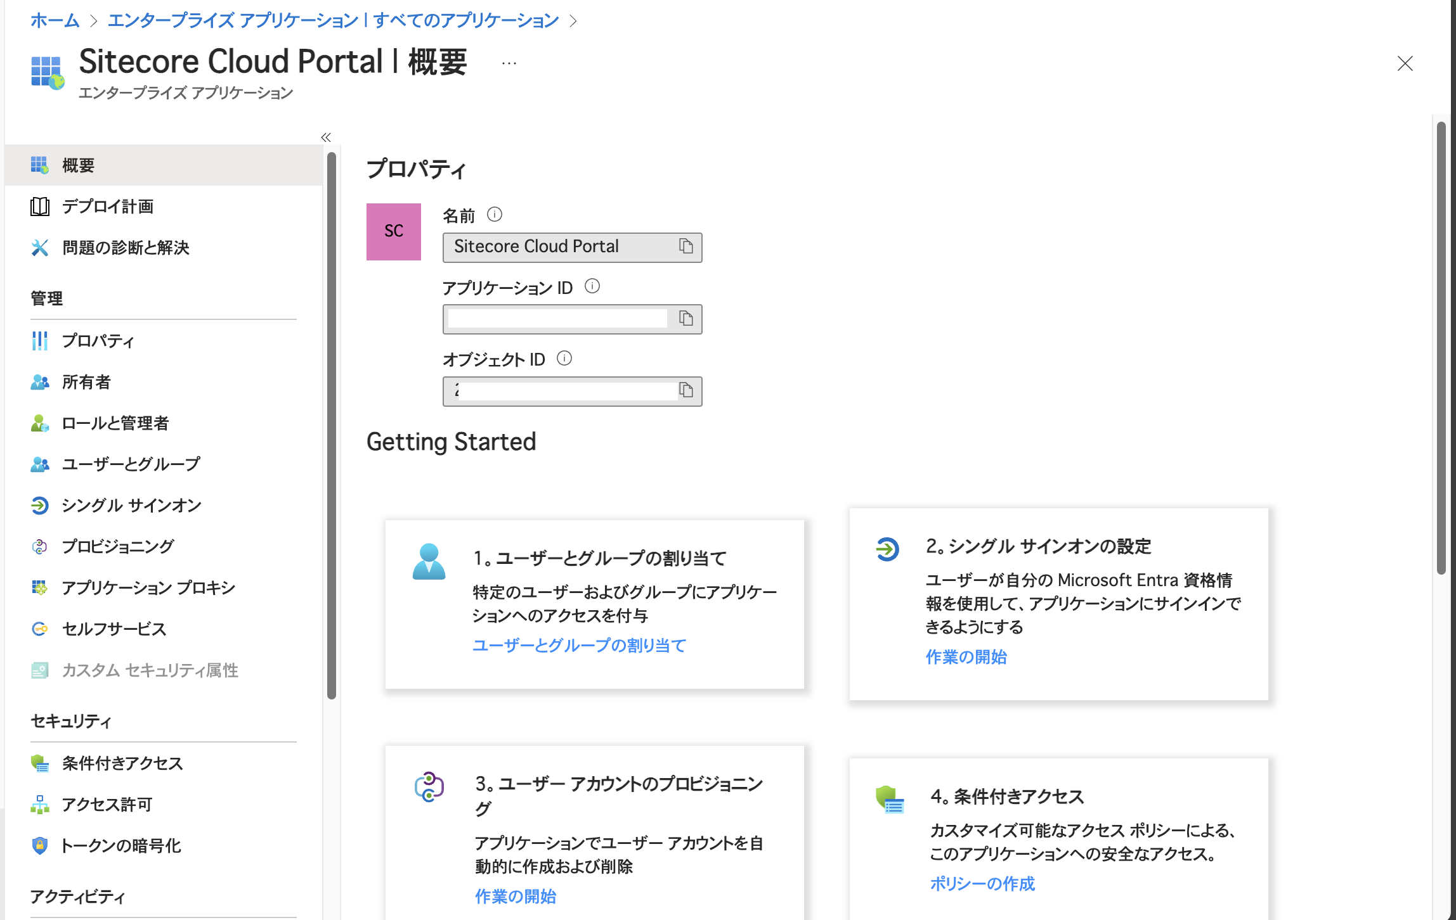
Task: Click the Getting Started heading
Action: coord(451,442)
